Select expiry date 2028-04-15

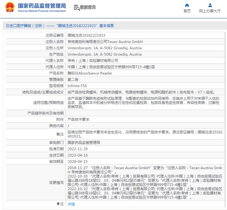click(77, 162)
